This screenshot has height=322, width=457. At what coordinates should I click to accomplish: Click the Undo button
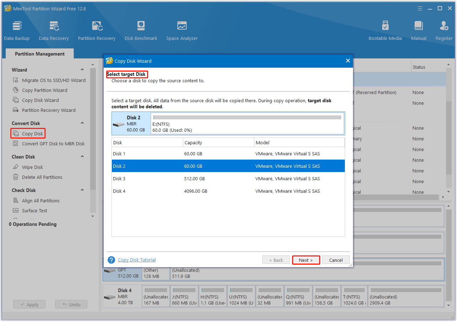click(71, 305)
